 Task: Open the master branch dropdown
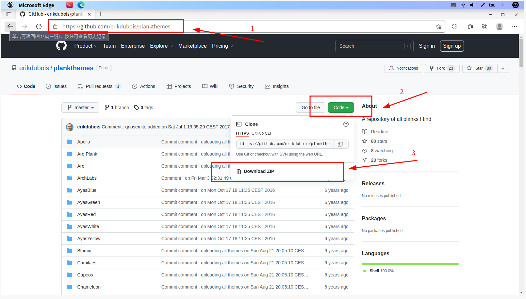[x=80, y=108]
